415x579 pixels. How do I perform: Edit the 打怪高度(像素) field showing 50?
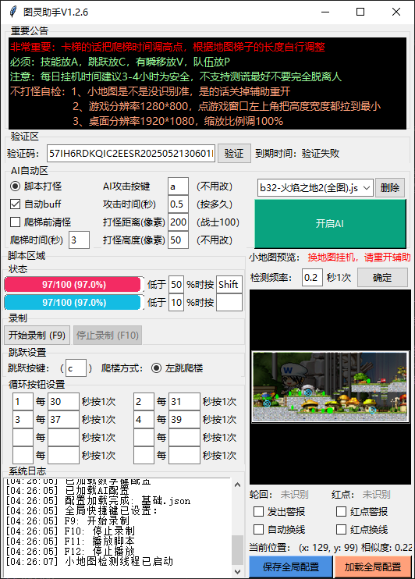pyautogui.click(x=178, y=240)
